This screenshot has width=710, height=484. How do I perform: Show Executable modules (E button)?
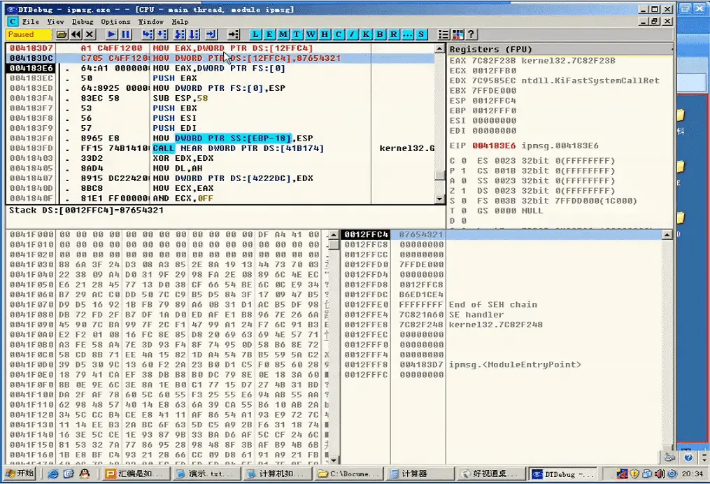tap(269, 34)
